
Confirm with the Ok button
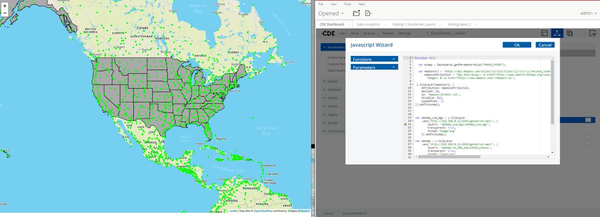517,45
